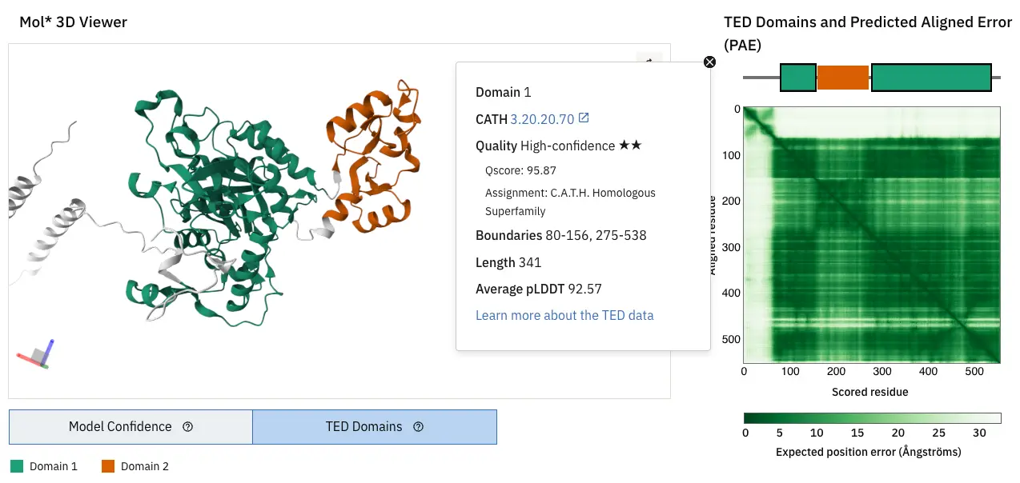Click the external link icon beside CATH ID
1020x483 pixels.
click(x=584, y=118)
